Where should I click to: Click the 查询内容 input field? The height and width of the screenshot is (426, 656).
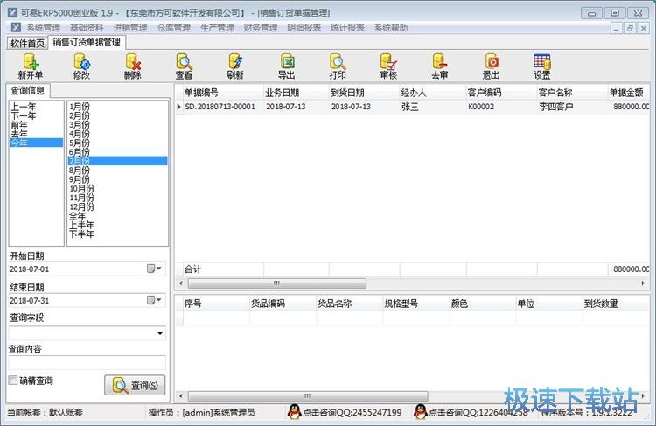[87, 362]
